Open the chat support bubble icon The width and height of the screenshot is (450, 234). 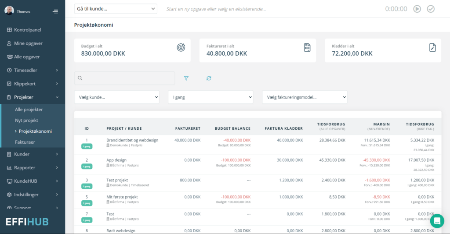coord(437,221)
